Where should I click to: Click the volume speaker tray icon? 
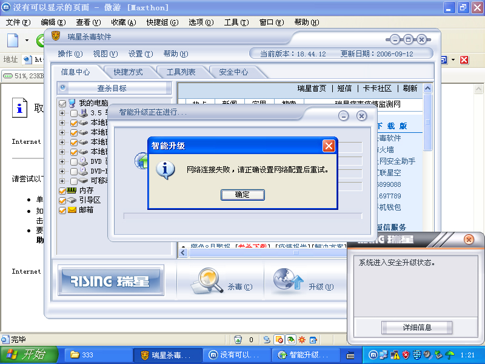tap(427, 355)
